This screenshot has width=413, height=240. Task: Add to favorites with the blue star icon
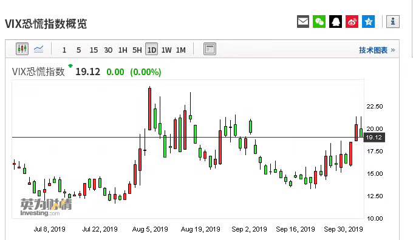(x=368, y=22)
